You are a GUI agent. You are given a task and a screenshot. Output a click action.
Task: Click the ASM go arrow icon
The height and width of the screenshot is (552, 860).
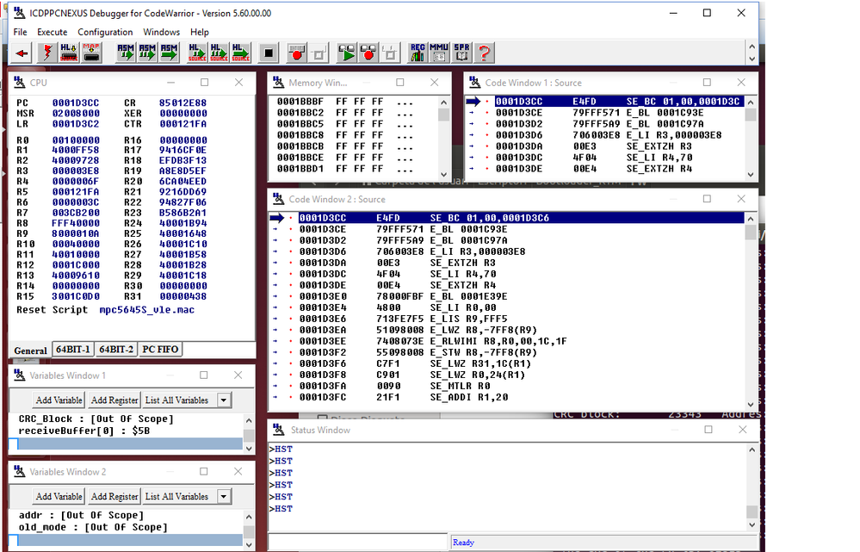coord(169,53)
